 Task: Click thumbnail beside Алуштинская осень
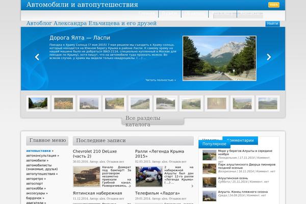click(x=209, y=183)
